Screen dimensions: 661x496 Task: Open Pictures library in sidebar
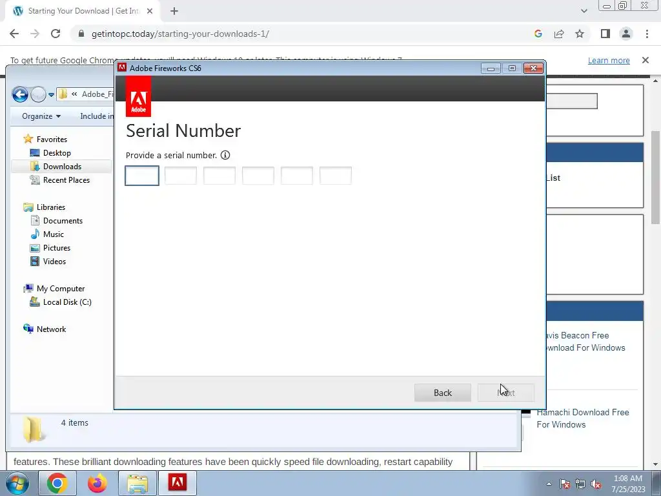click(57, 247)
